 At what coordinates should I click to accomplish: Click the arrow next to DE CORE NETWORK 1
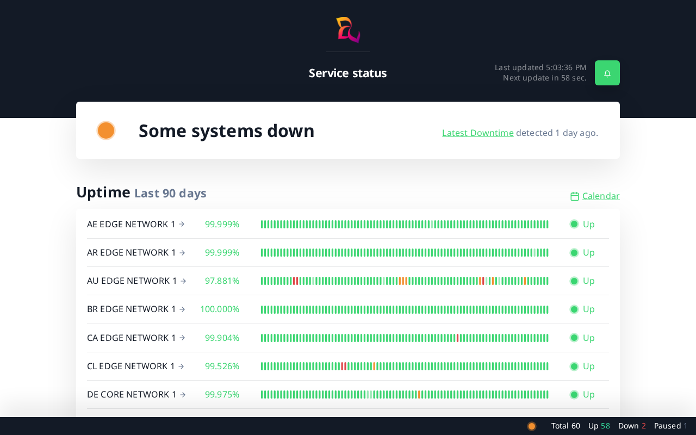(183, 395)
